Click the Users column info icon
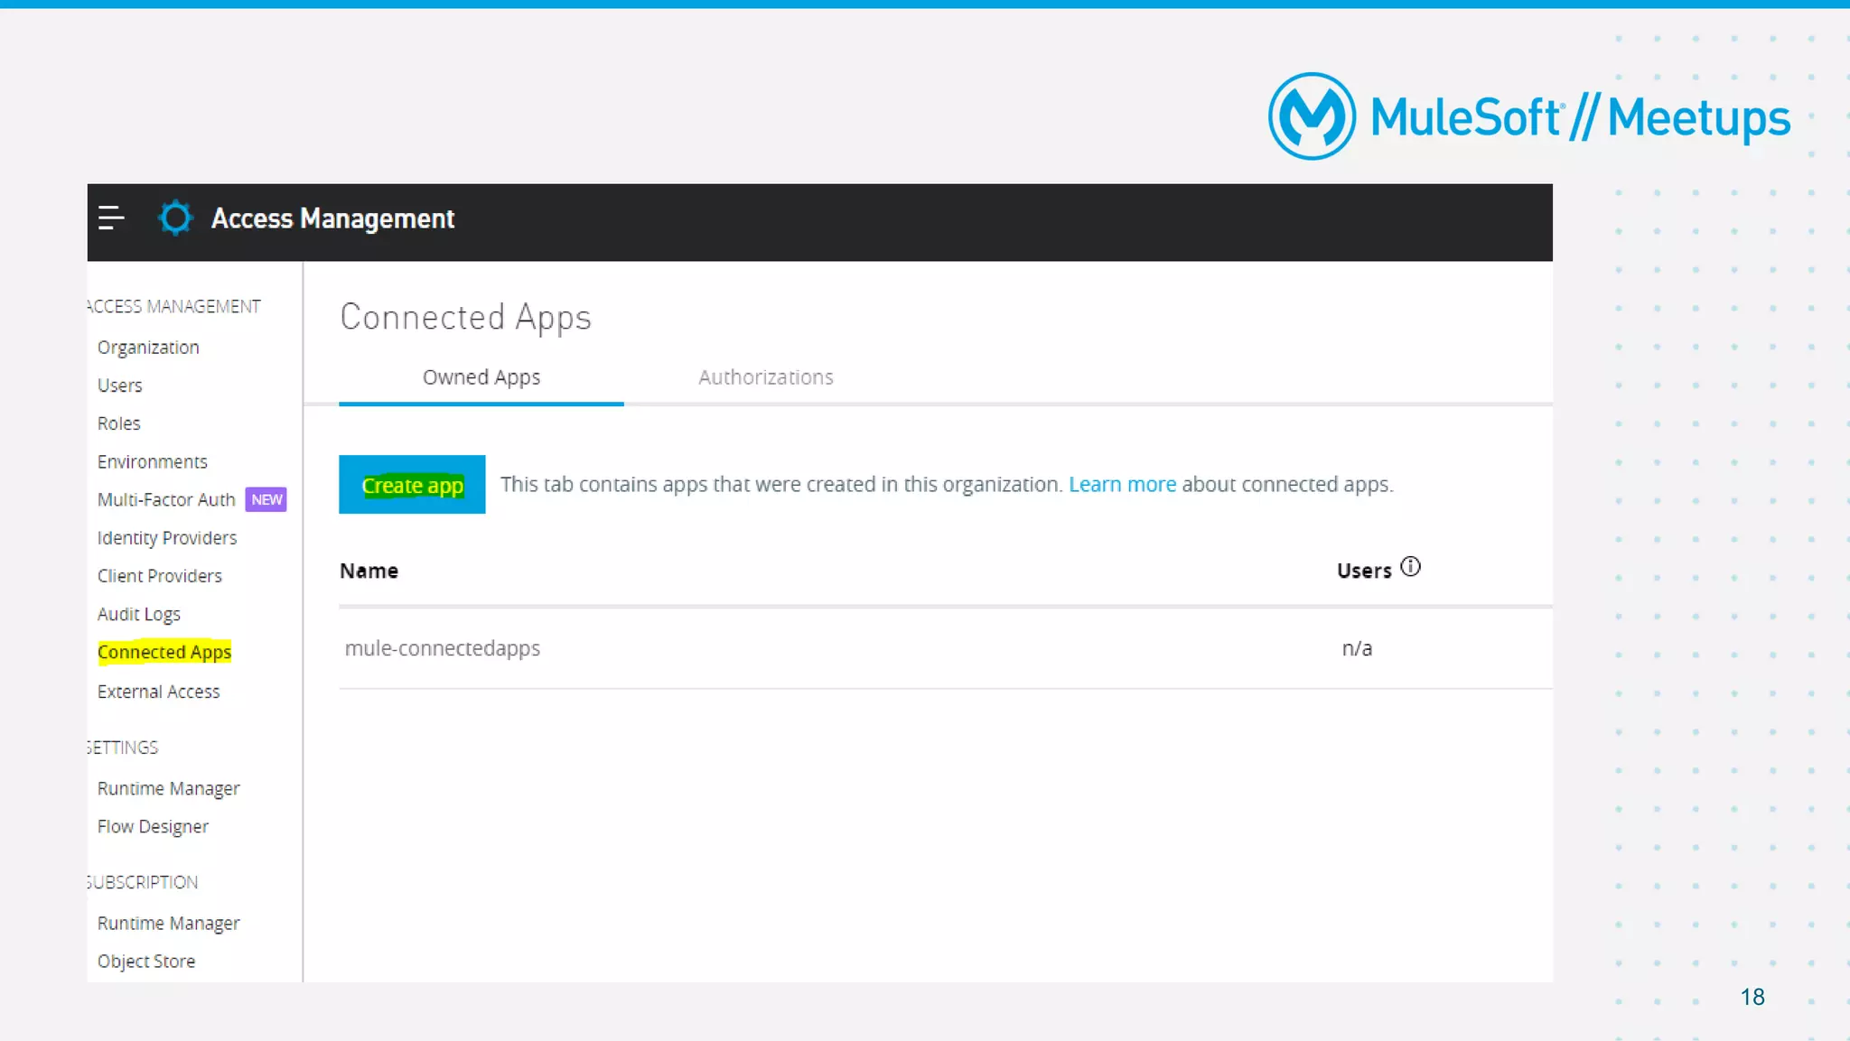1850x1041 pixels. (x=1410, y=567)
